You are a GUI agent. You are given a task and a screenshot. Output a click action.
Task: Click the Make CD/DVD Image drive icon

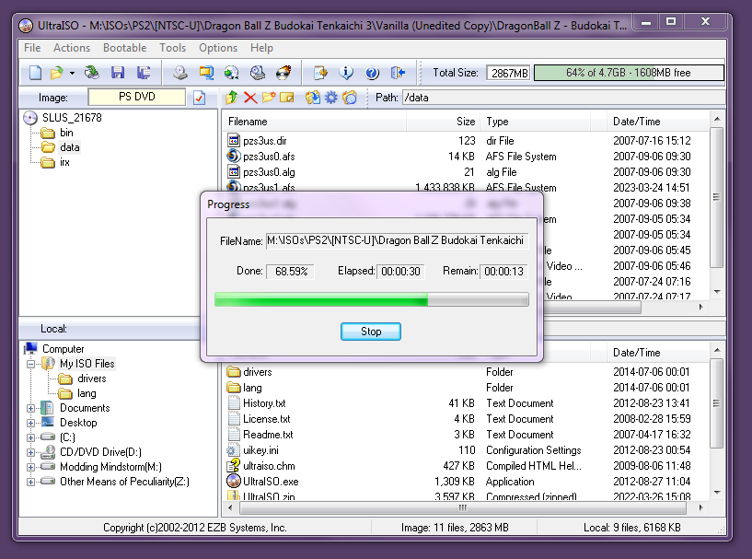[180, 73]
